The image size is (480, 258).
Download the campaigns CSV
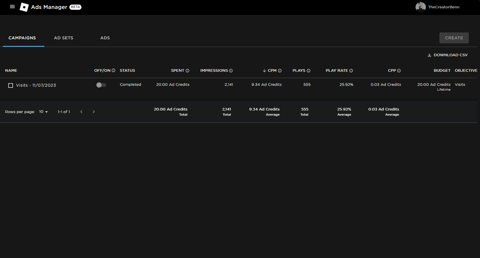point(447,55)
